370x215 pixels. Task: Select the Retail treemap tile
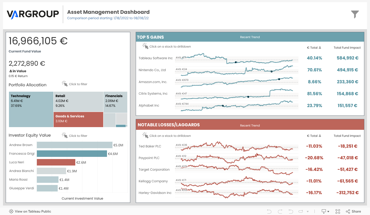click(78, 102)
